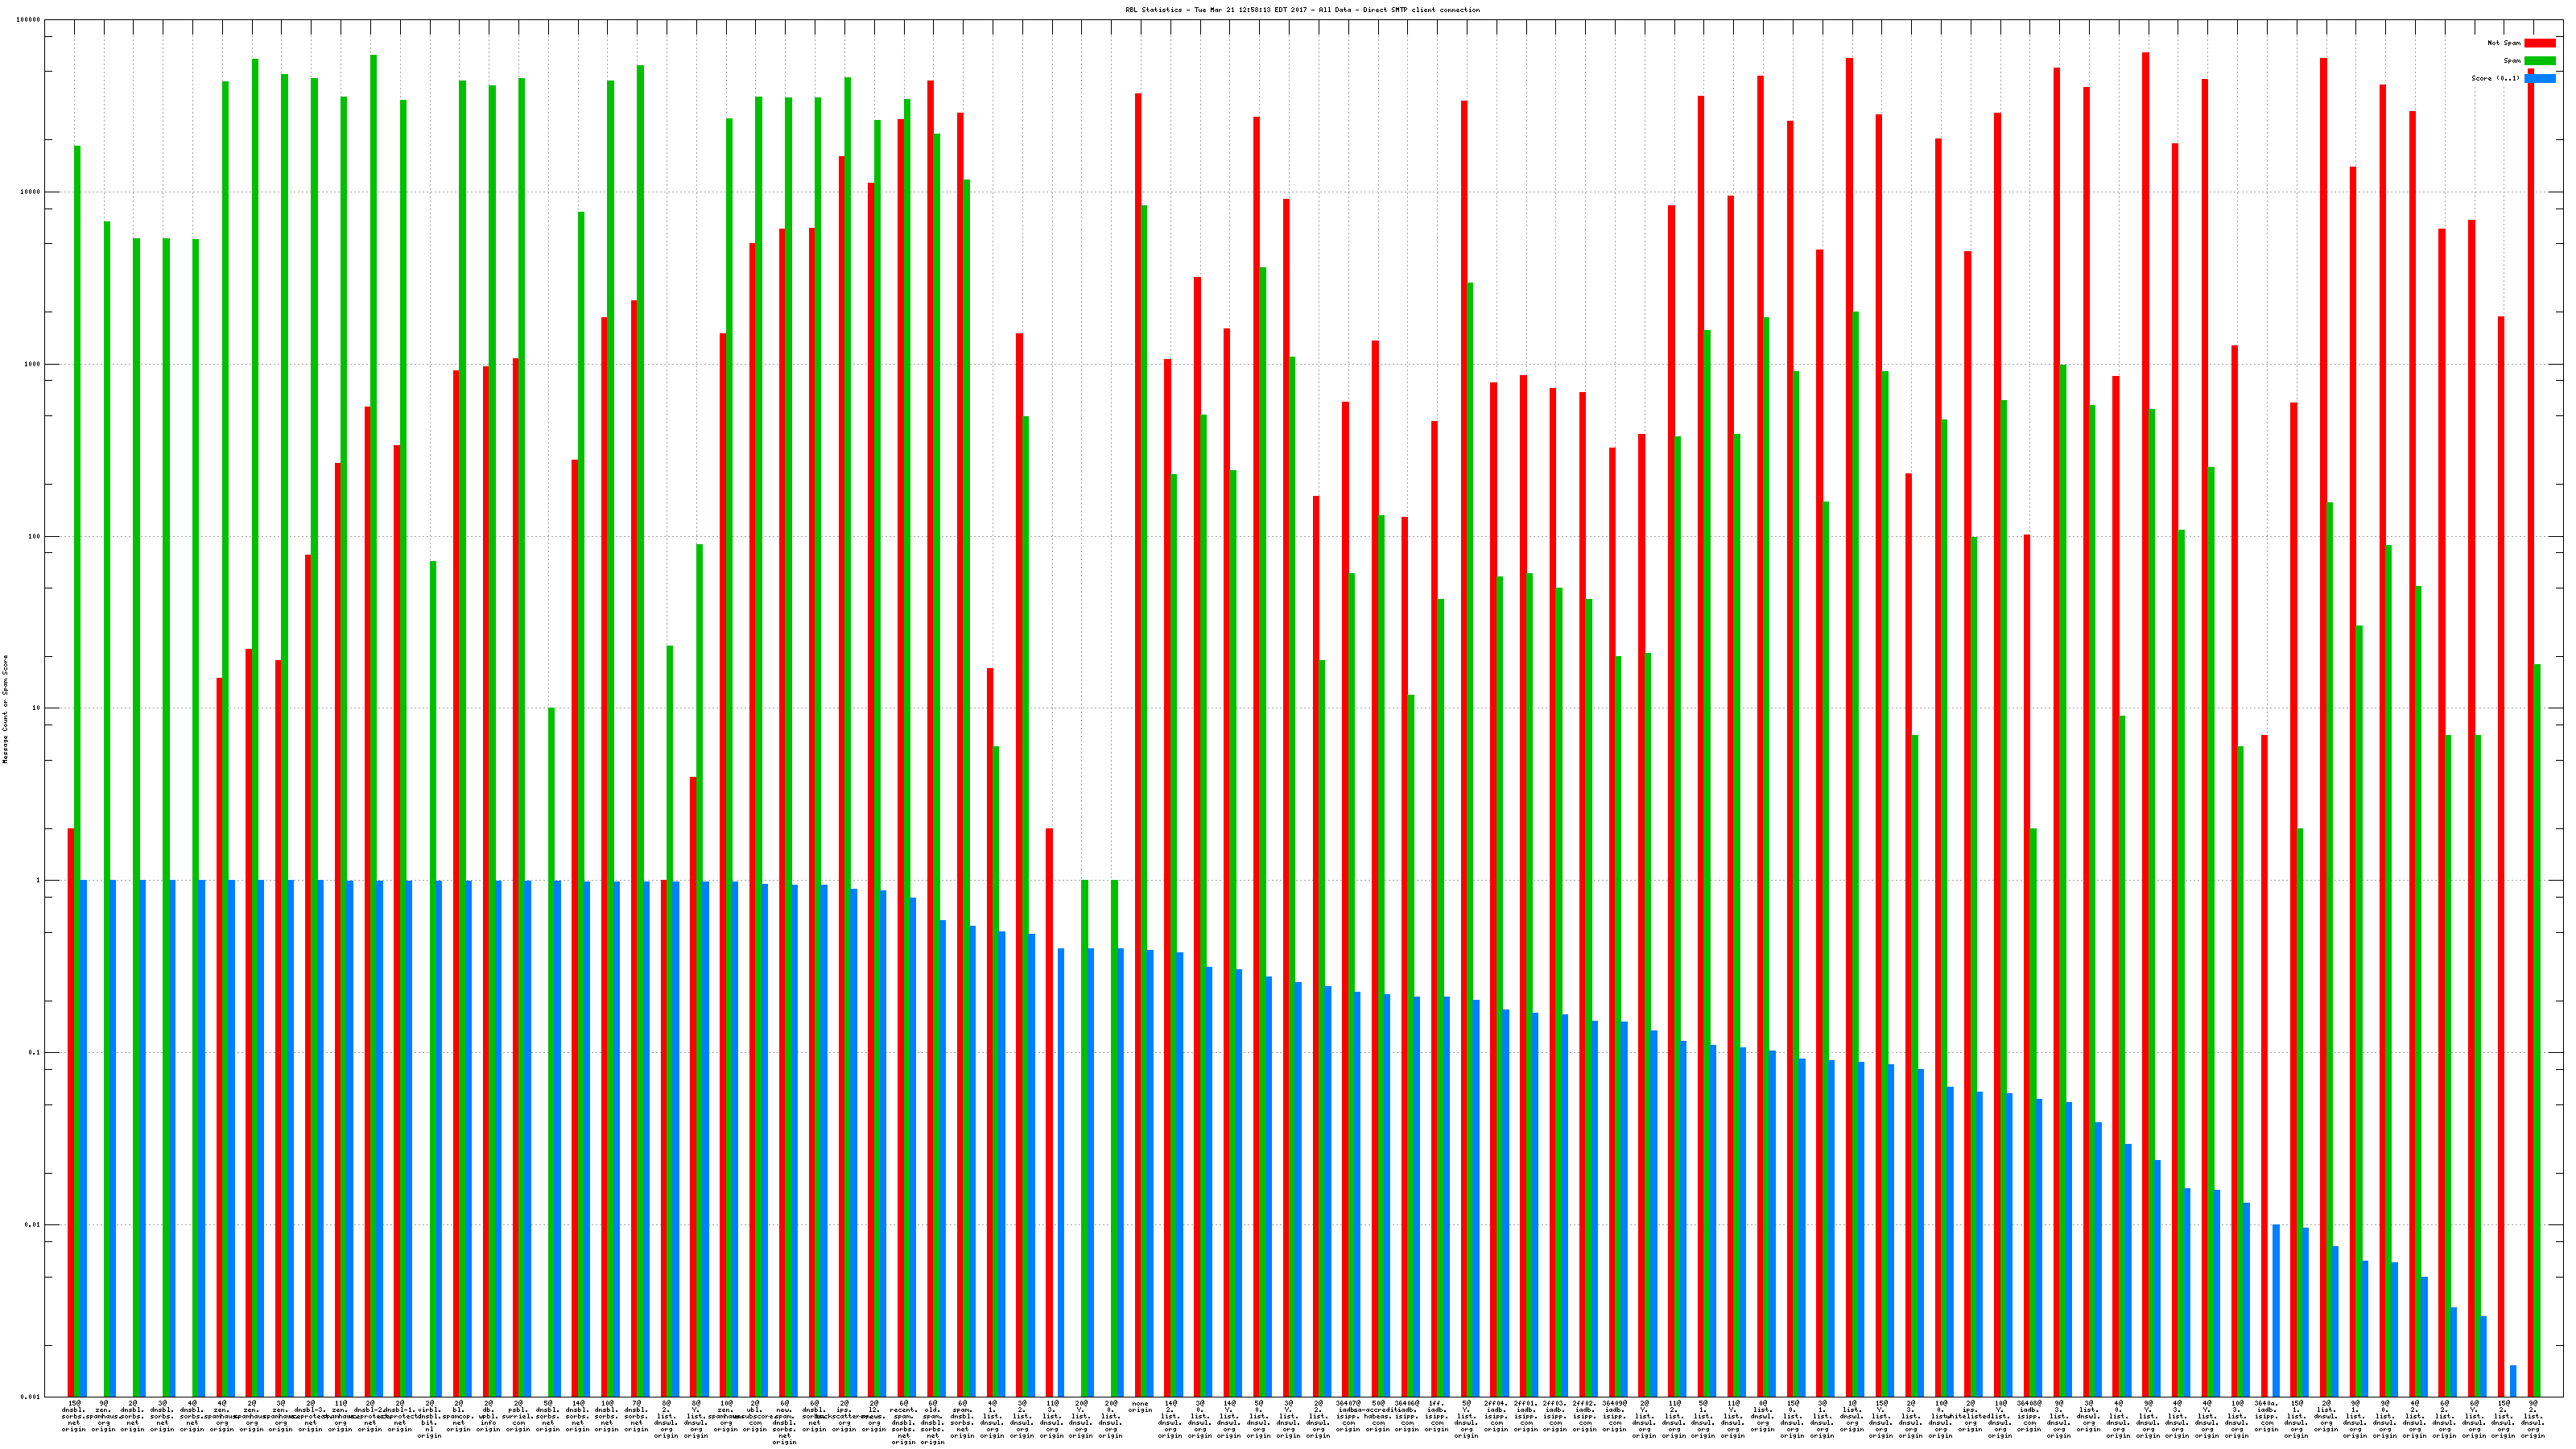Click the 10 y-axis tick label
This screenshot has height=1449, width=2576.
point(36,708)
